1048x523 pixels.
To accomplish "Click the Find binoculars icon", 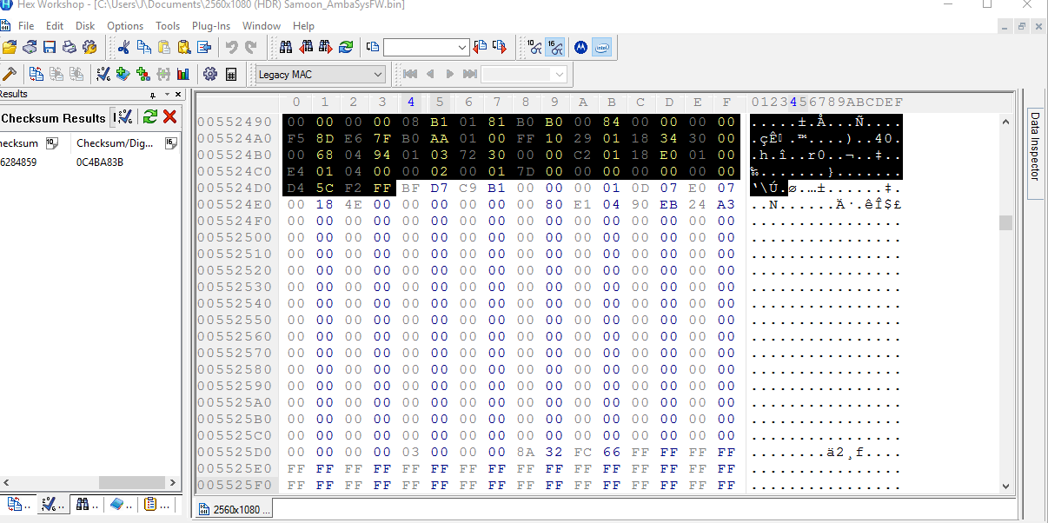I will point(286,47).
